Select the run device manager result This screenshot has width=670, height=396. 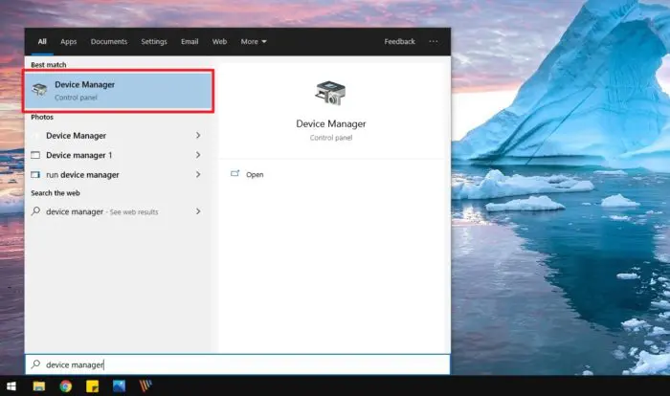point(119,175)
